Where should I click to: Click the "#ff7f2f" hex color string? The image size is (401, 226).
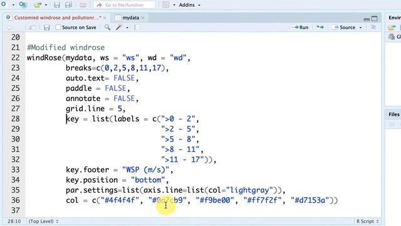click(x=263, y=200)
